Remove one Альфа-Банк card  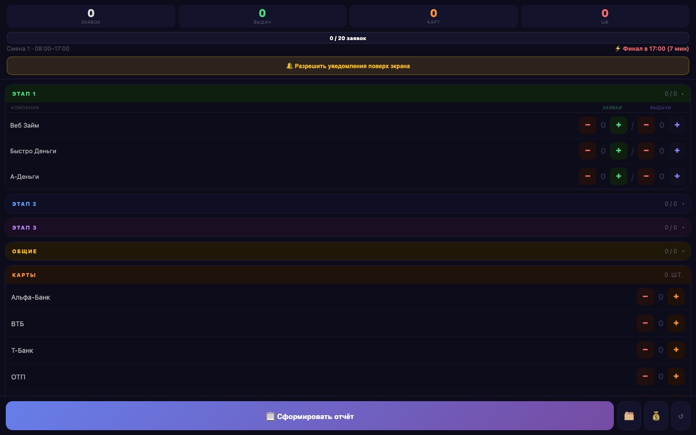click(645, 297)
